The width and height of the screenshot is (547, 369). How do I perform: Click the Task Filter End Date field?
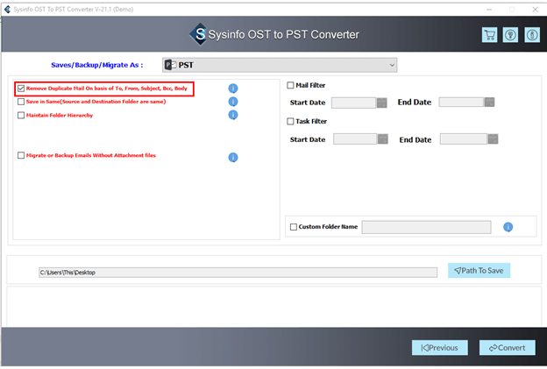[464, 138]
